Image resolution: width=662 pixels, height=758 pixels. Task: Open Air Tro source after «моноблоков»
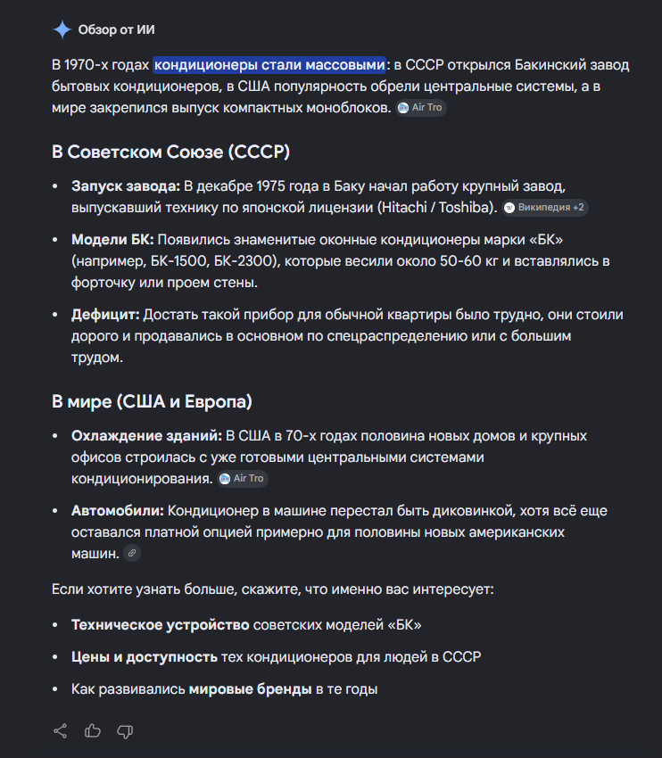[421, 108]
